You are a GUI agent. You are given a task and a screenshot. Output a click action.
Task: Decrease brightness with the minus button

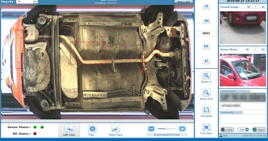[151, 129]
